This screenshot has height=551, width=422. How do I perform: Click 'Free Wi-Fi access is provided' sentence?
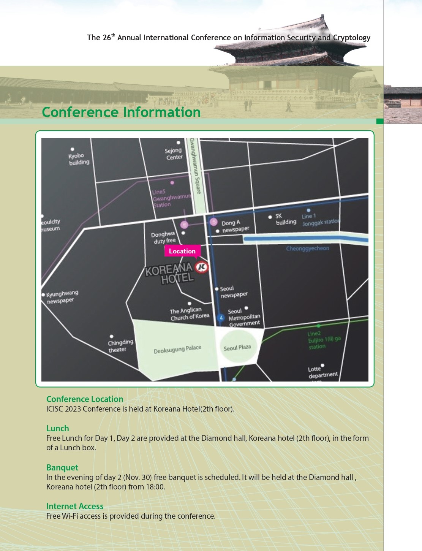(131, 516)
